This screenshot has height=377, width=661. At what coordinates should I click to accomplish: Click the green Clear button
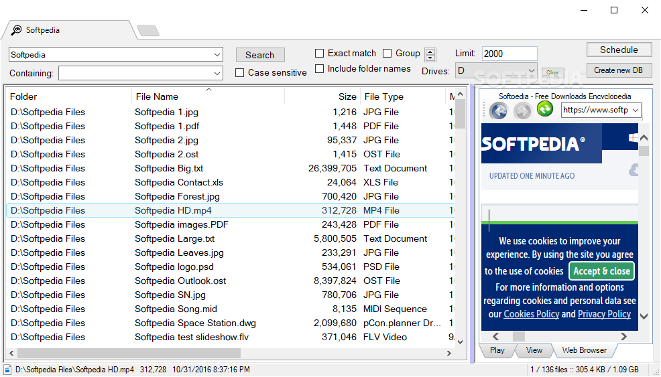pyautogui.click(x=552, y=72)
